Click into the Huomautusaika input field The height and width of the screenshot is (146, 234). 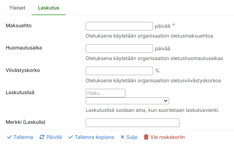tap(119, 48)
